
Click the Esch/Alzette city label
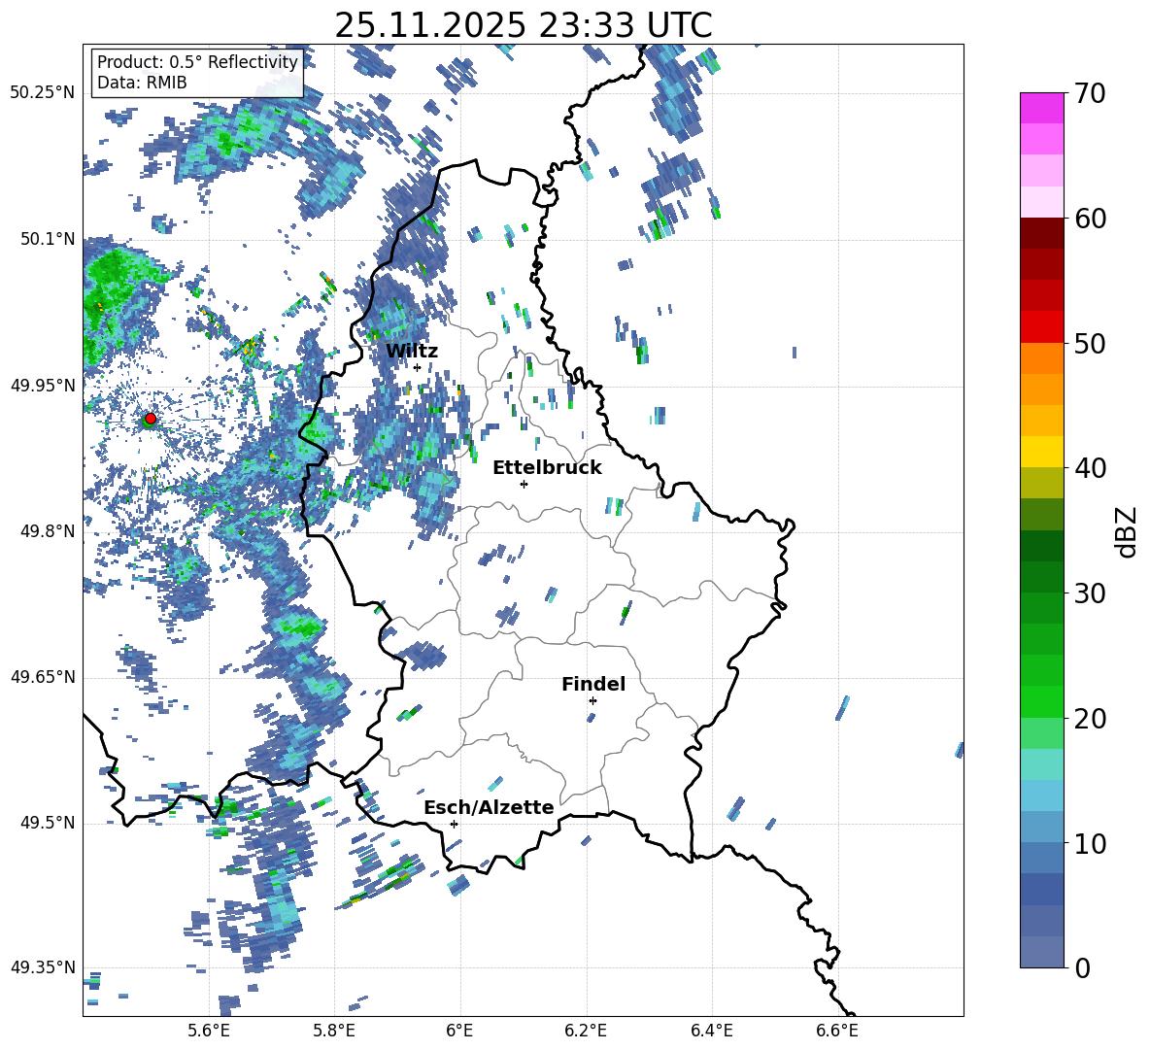pos(490,808)
